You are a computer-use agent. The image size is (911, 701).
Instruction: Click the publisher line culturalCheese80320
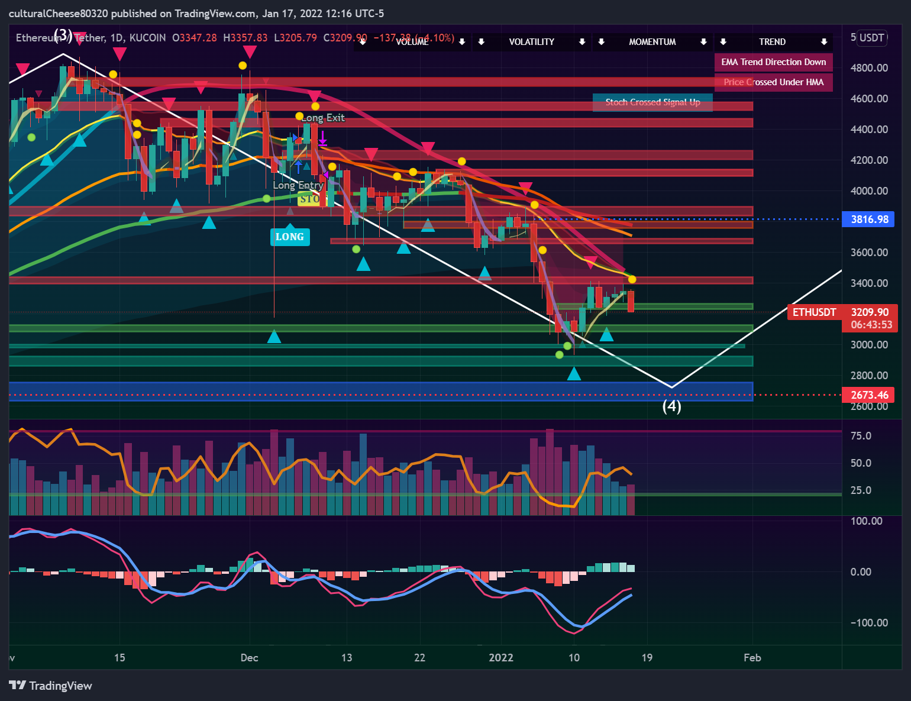[x=196, y=14]
